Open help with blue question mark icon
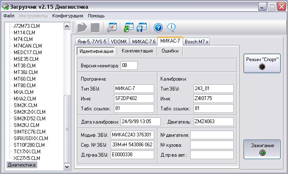The height and width of the screenshot is (174, 288). (158, 27)
